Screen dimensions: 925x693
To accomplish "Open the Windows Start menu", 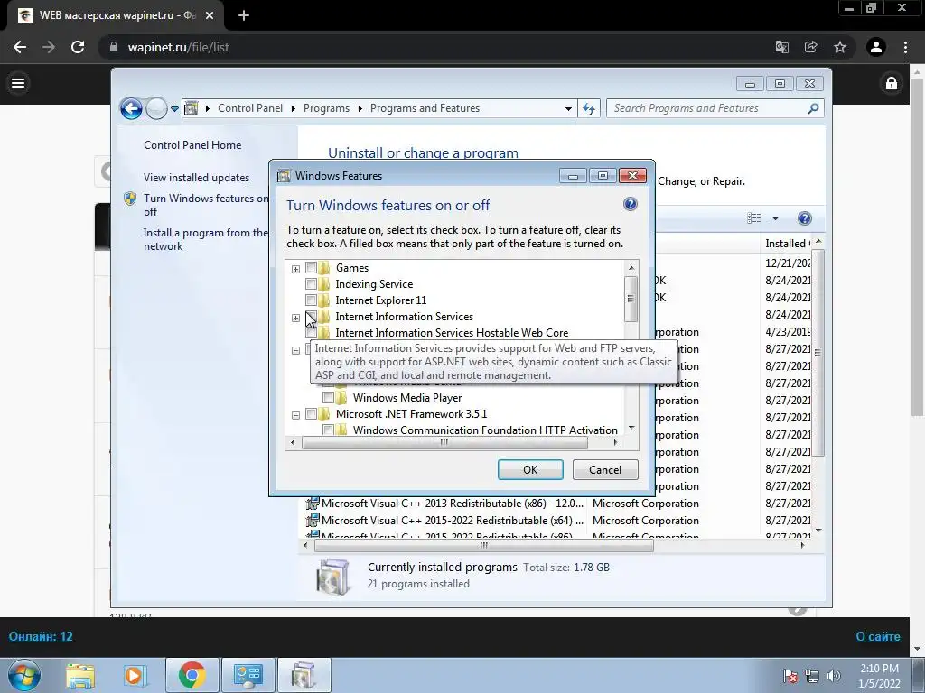I will pos(24,675).
